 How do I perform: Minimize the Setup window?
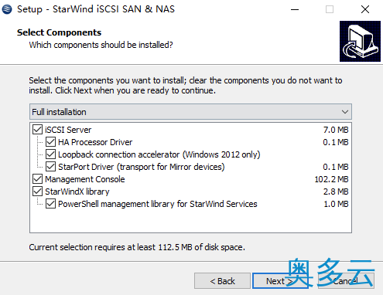[295, 9]
